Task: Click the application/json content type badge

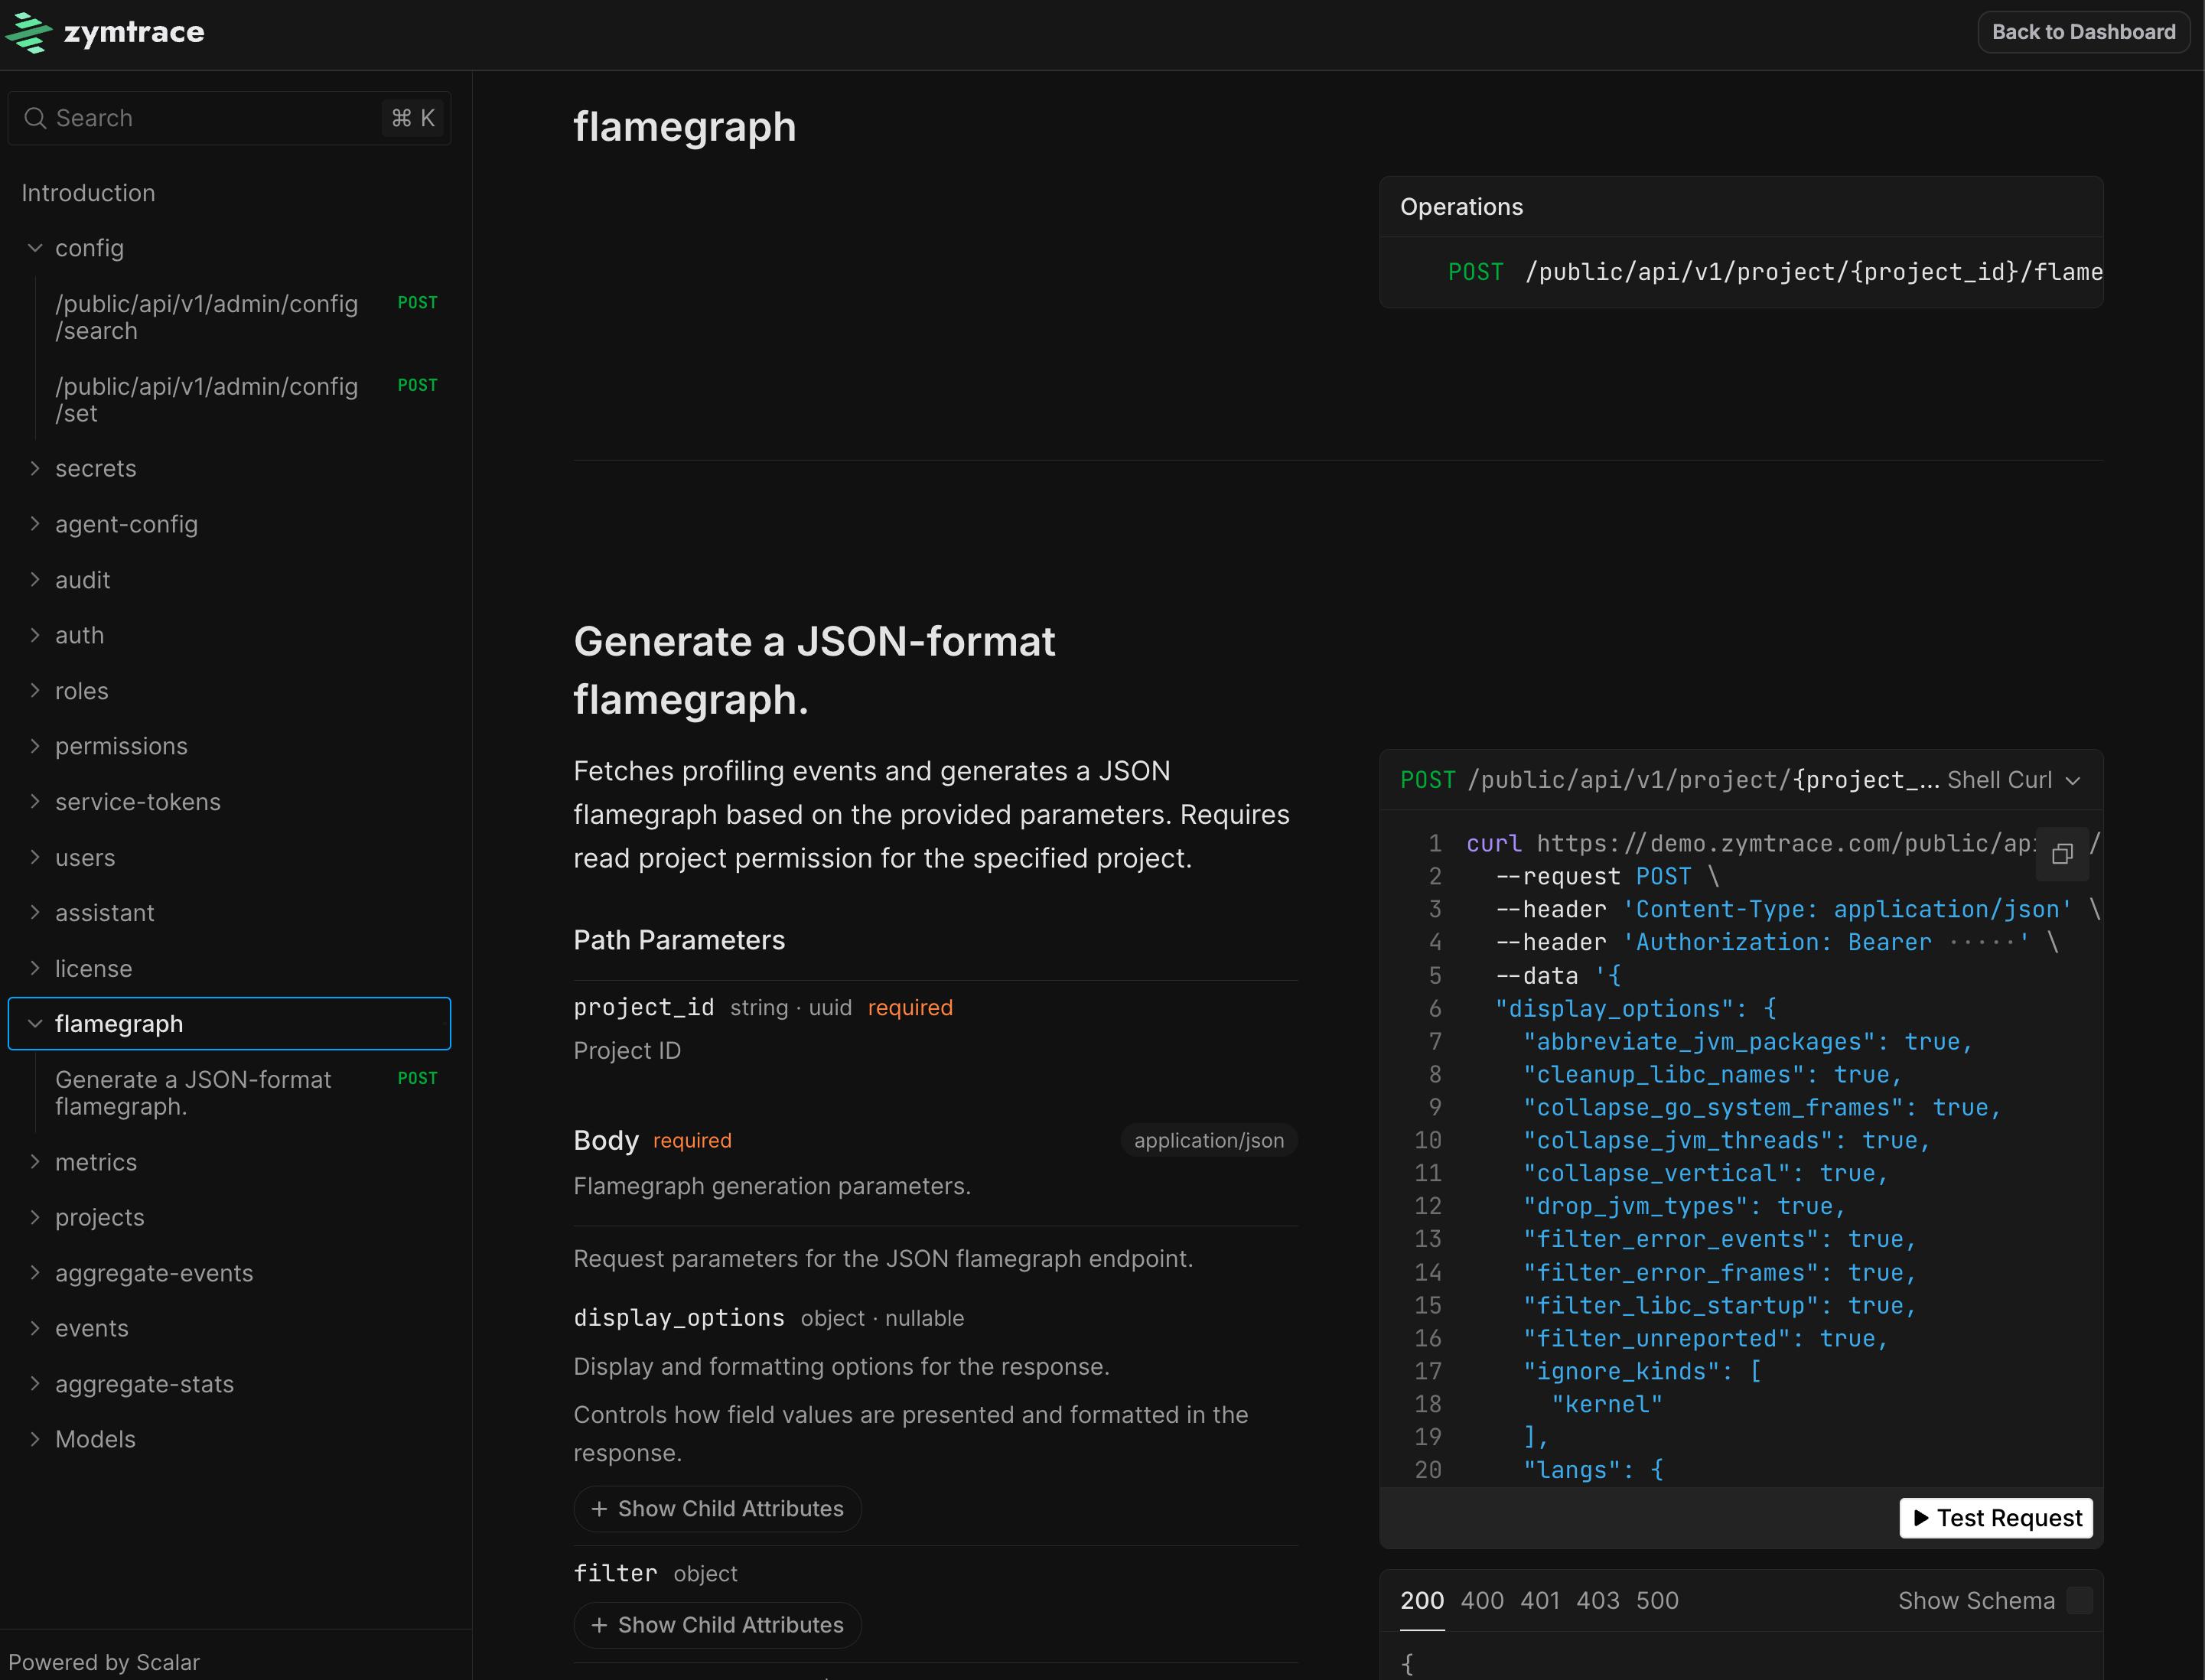Action: pos(1209,1140)
